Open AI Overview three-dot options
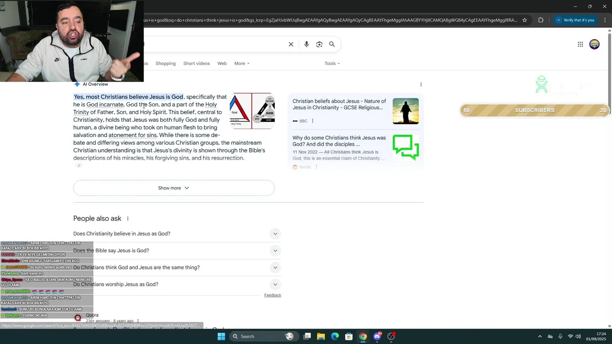 click(x=421, y=85)
